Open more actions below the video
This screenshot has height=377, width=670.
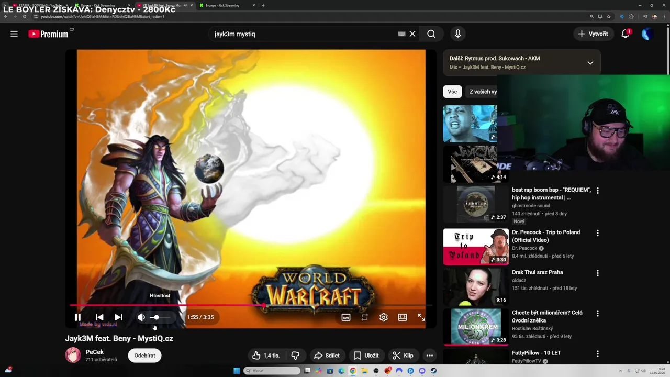pos(430,356)
